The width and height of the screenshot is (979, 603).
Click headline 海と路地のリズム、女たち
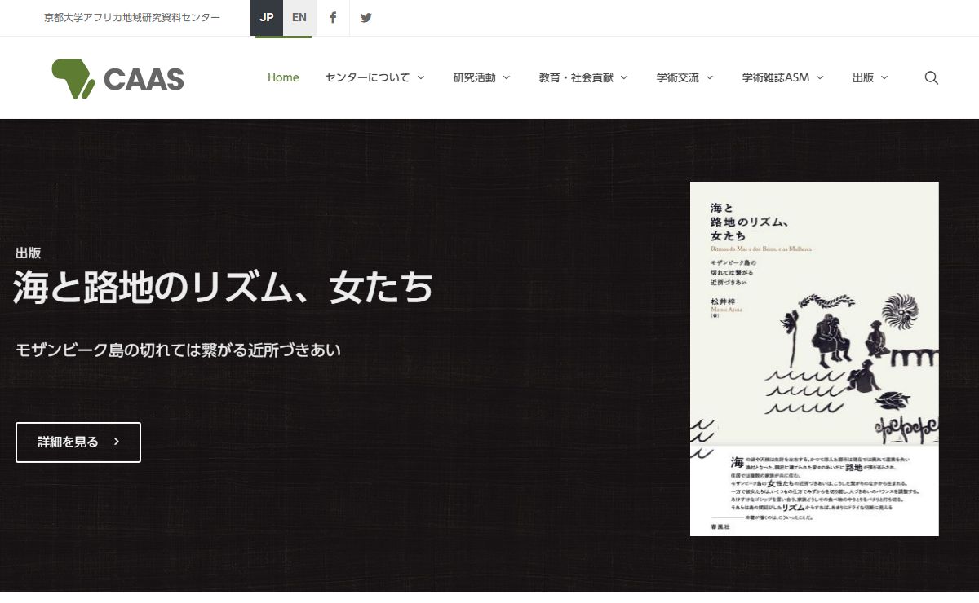pos(223,288)
